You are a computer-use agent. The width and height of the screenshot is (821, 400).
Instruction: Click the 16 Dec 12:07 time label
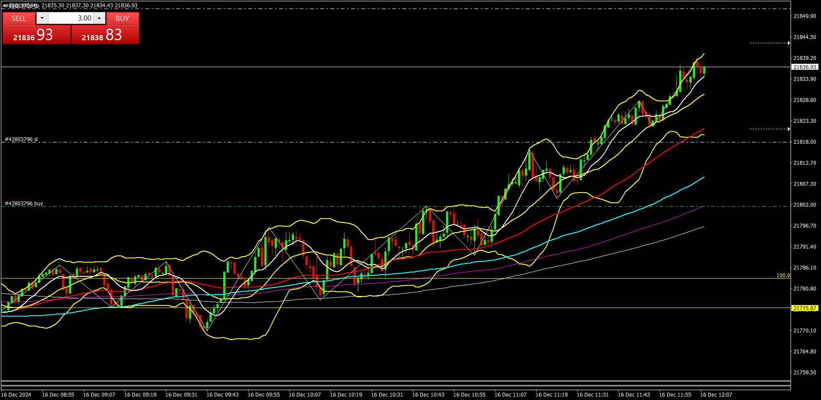point(716,395)
